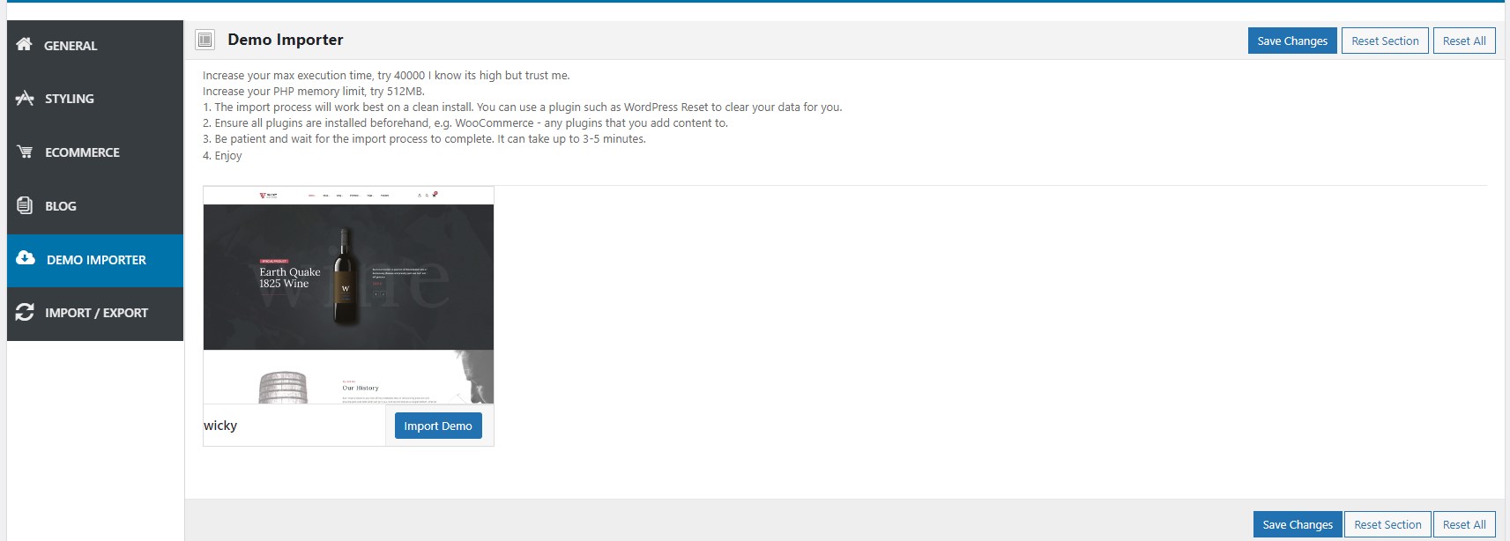
Task: Click the Demo Importer cloud download icon
Action: click(26, 257)
